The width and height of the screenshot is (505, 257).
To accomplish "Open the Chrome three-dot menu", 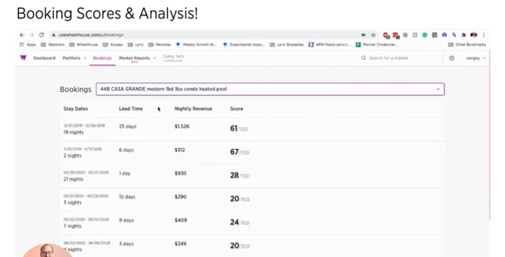I will pos(484,35).
